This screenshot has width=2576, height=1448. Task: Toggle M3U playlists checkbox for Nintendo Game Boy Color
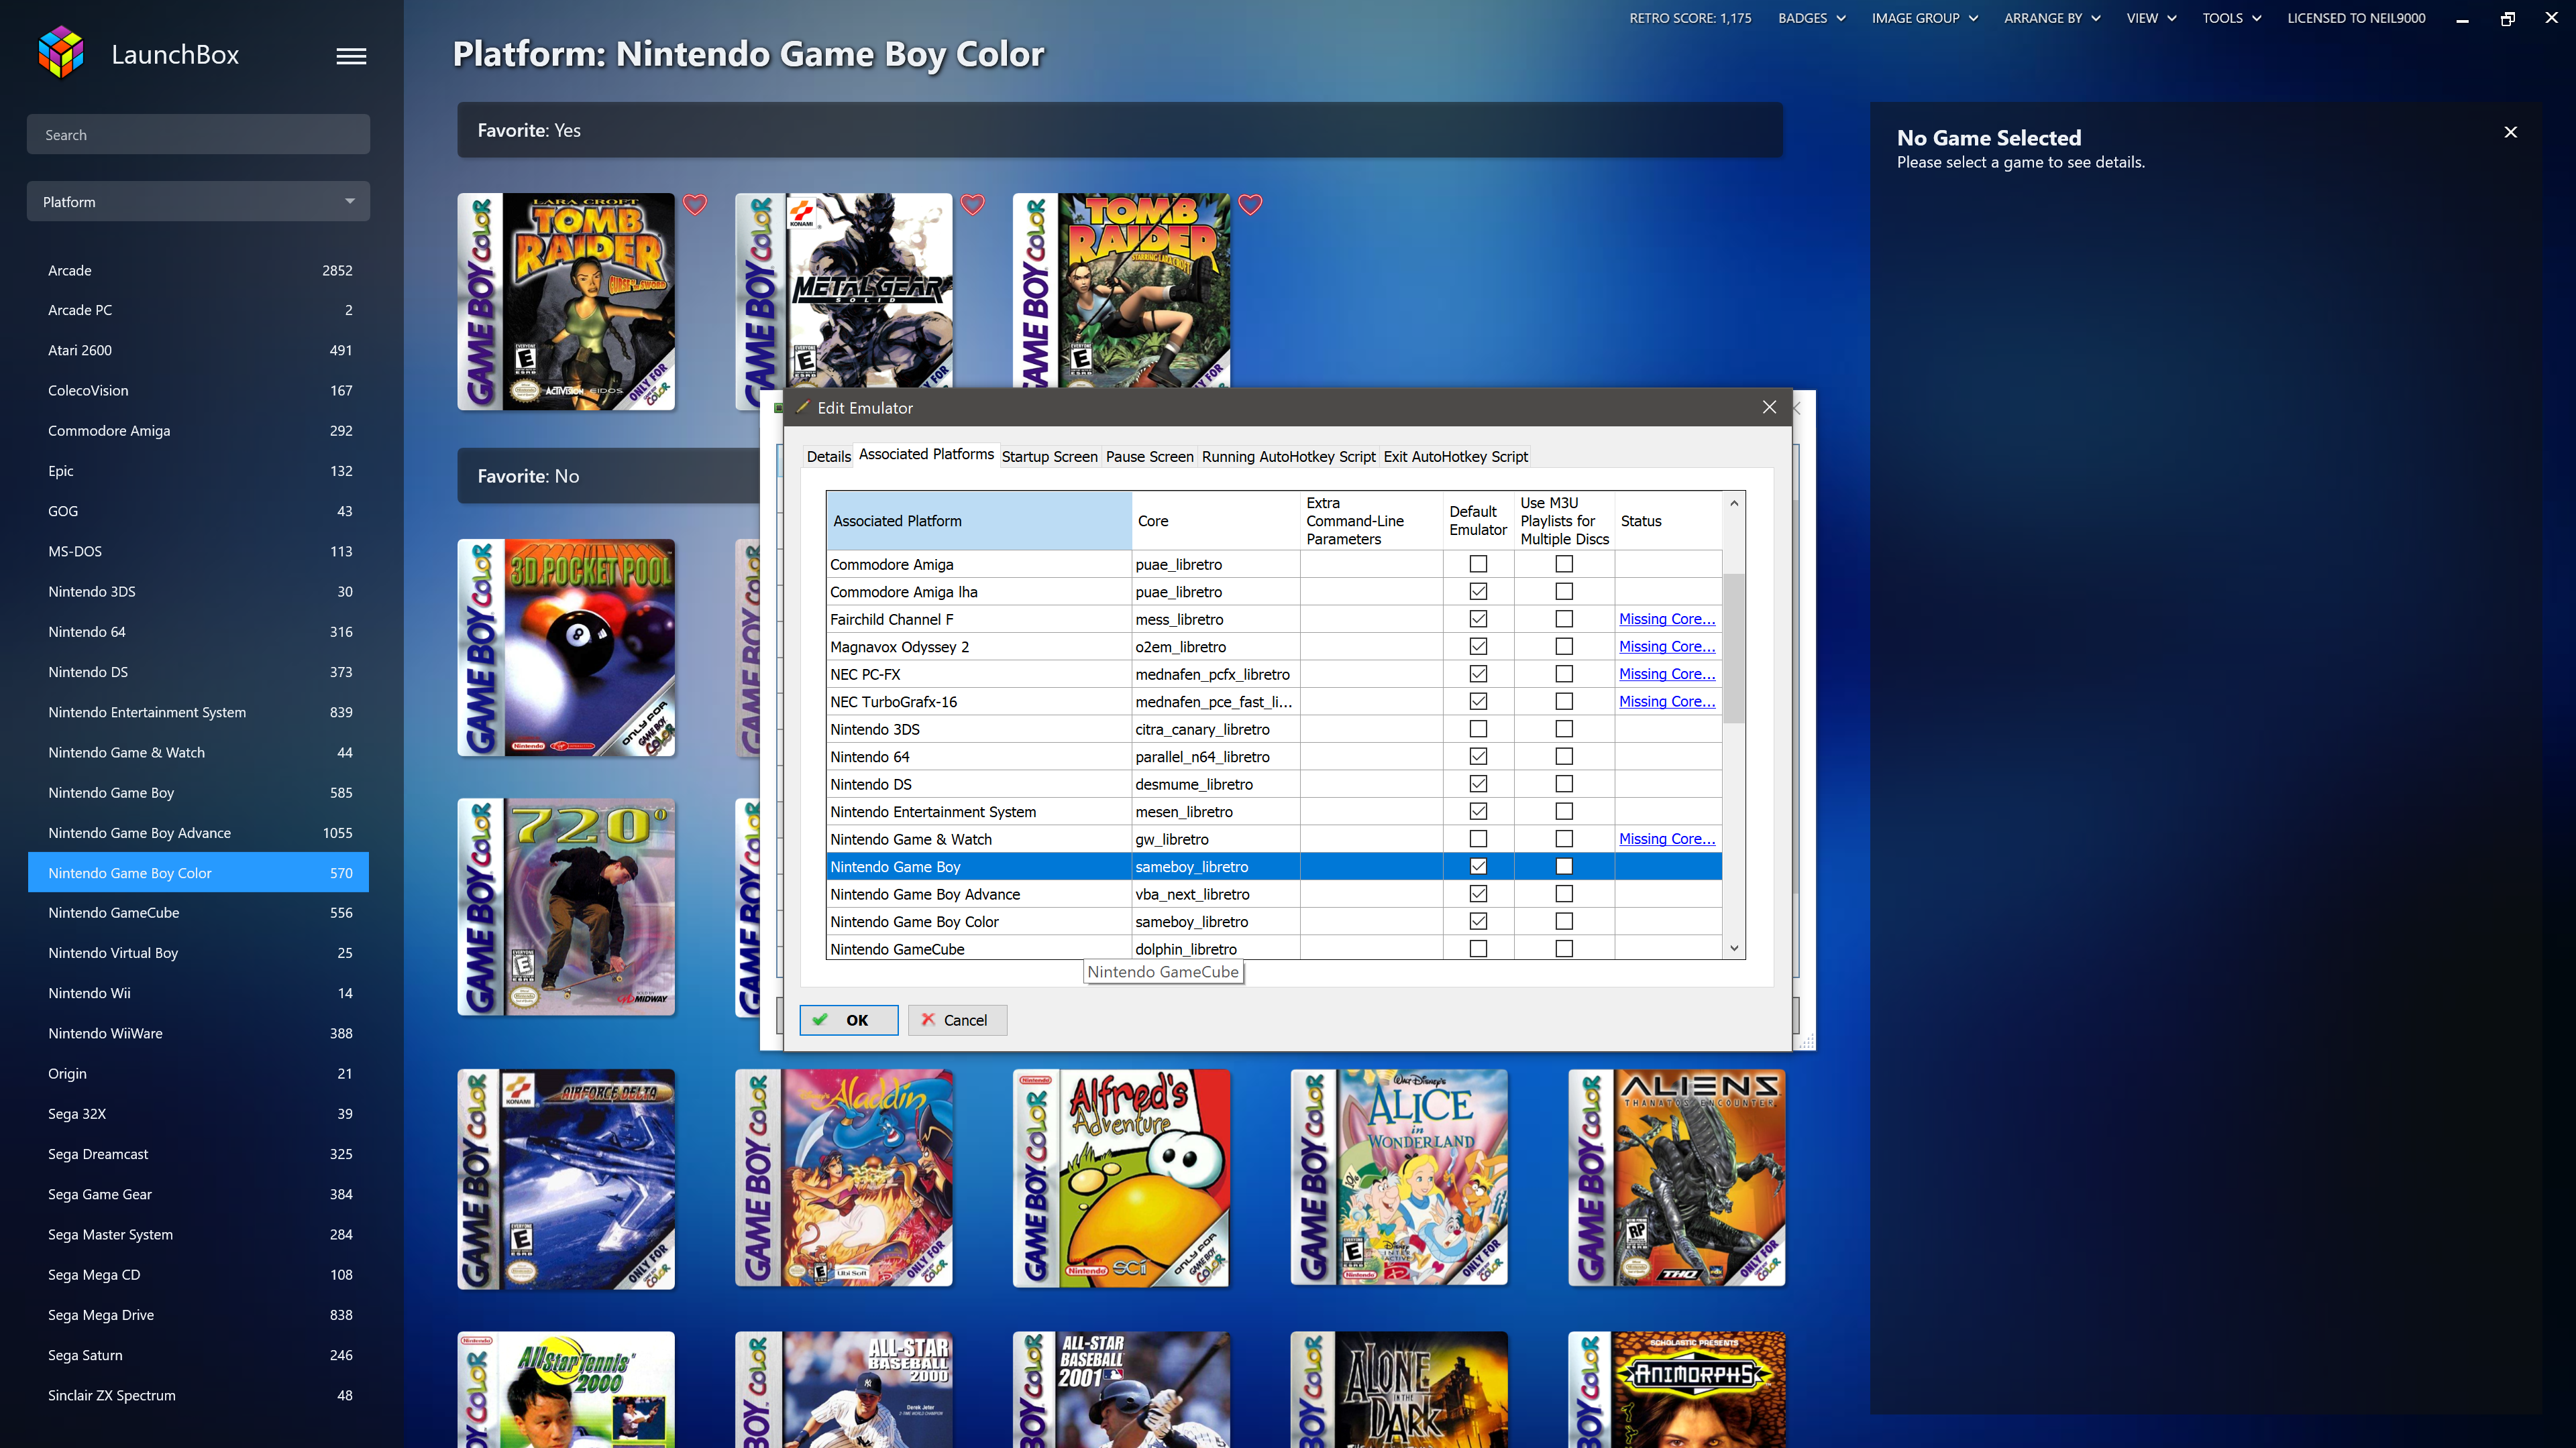1564,921
